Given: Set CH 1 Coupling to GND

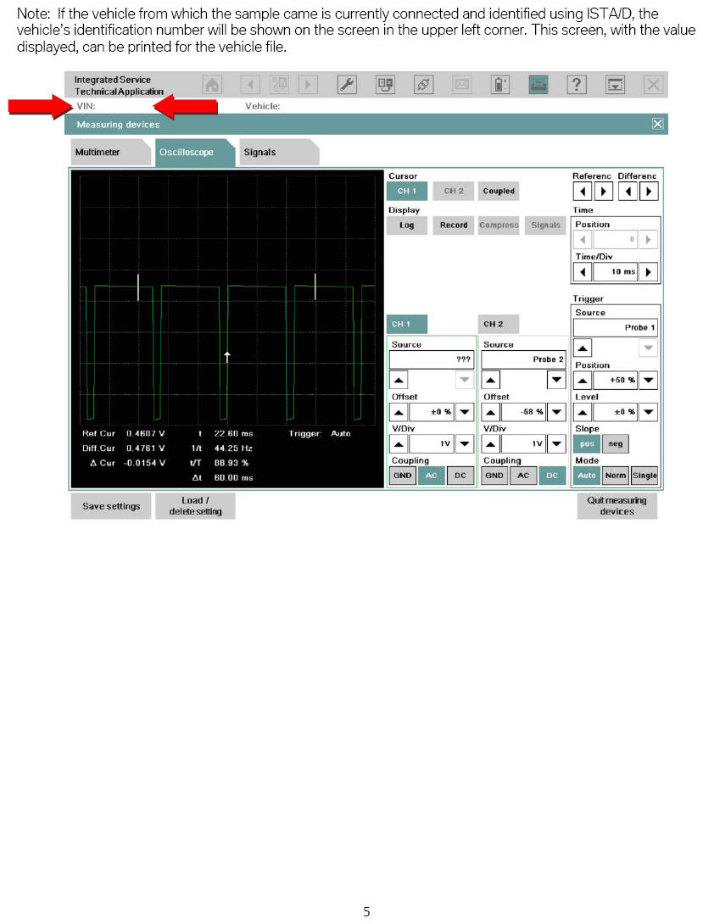Looking at the screenshot, I should 403,476.
